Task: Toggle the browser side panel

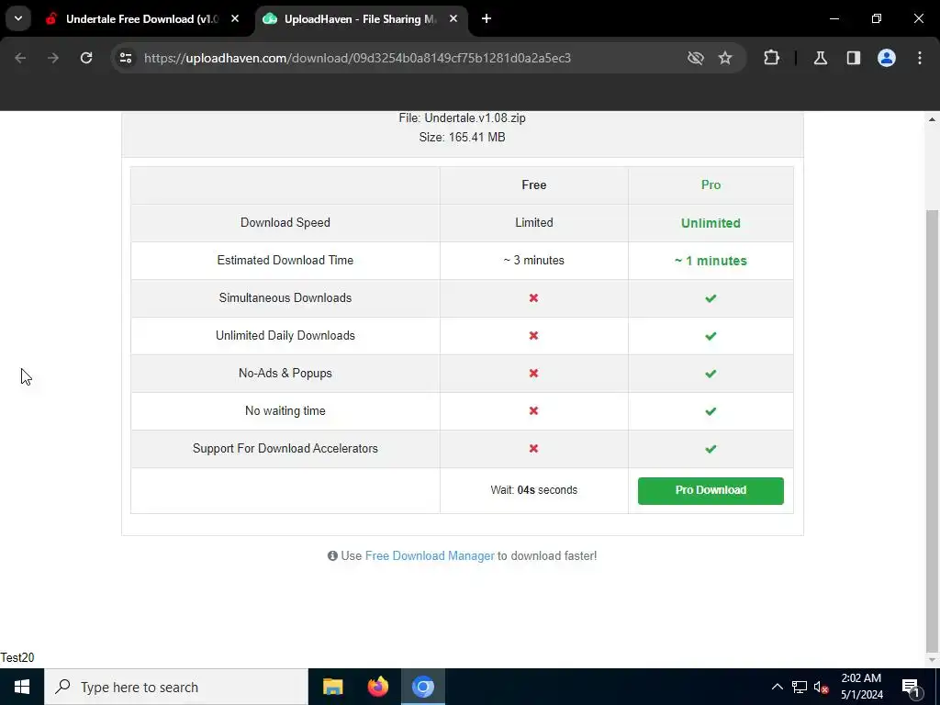Action: [x=853, y=58]
